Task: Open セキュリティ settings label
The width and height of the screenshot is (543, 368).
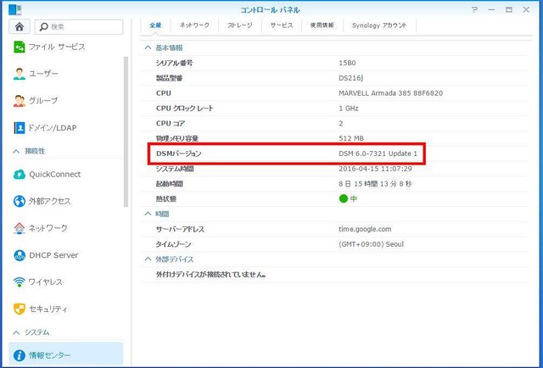Action: click(x=48, y=309)
